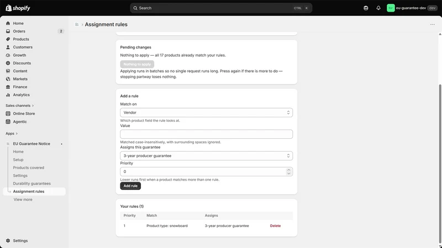The width and height of the screenshot is (442, 248).
Task: Click the 'Product type: snowboard' cell
Action: click(x=167, y=226)
